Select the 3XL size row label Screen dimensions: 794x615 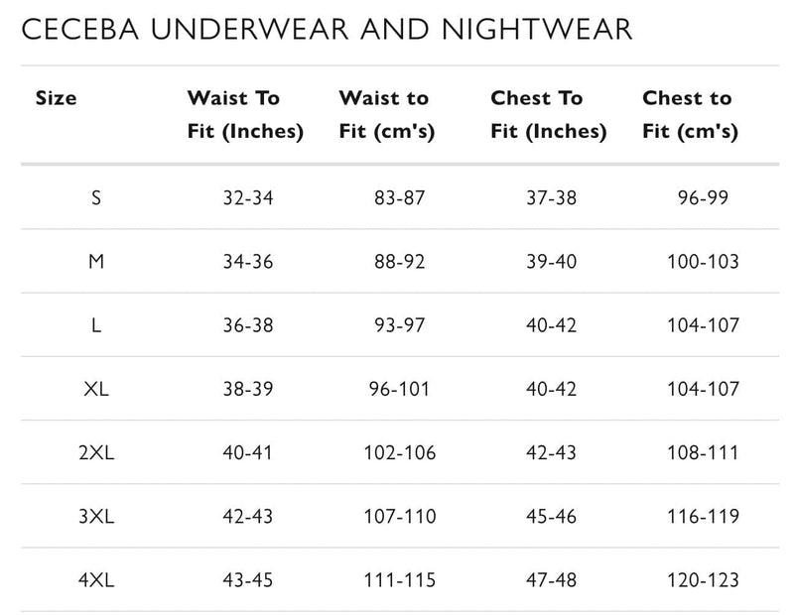tap(96, 516)
